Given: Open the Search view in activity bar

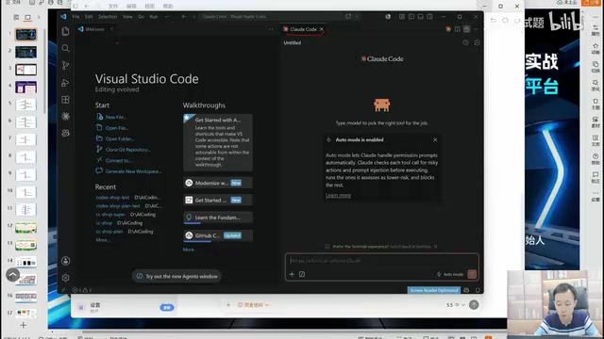Looking at the screenshot, I should pos(65,48).
